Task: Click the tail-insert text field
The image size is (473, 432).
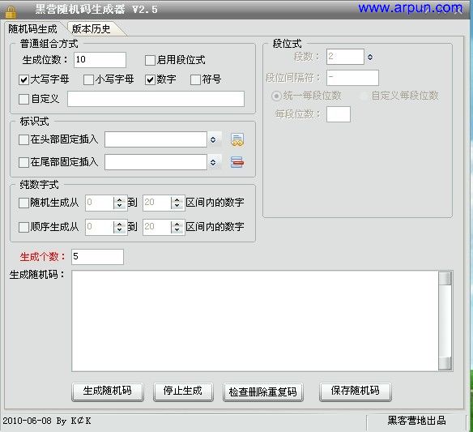Action: point(156,162)
